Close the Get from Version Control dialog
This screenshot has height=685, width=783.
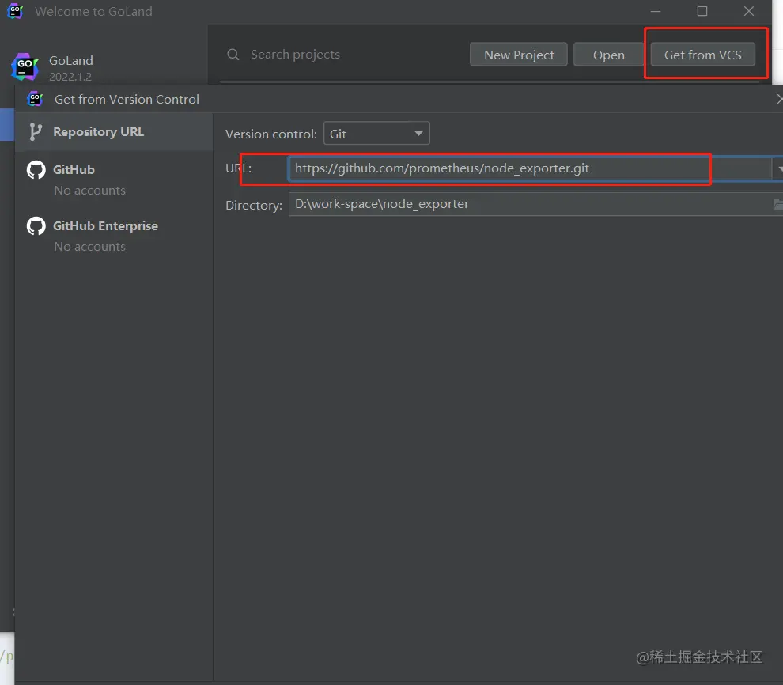click(779, 99)
